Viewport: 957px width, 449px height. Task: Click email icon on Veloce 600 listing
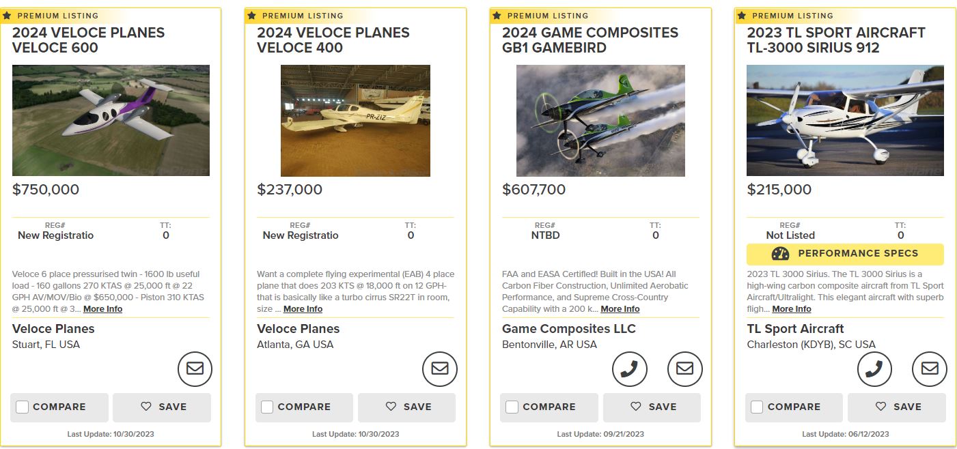pos(195,368)
